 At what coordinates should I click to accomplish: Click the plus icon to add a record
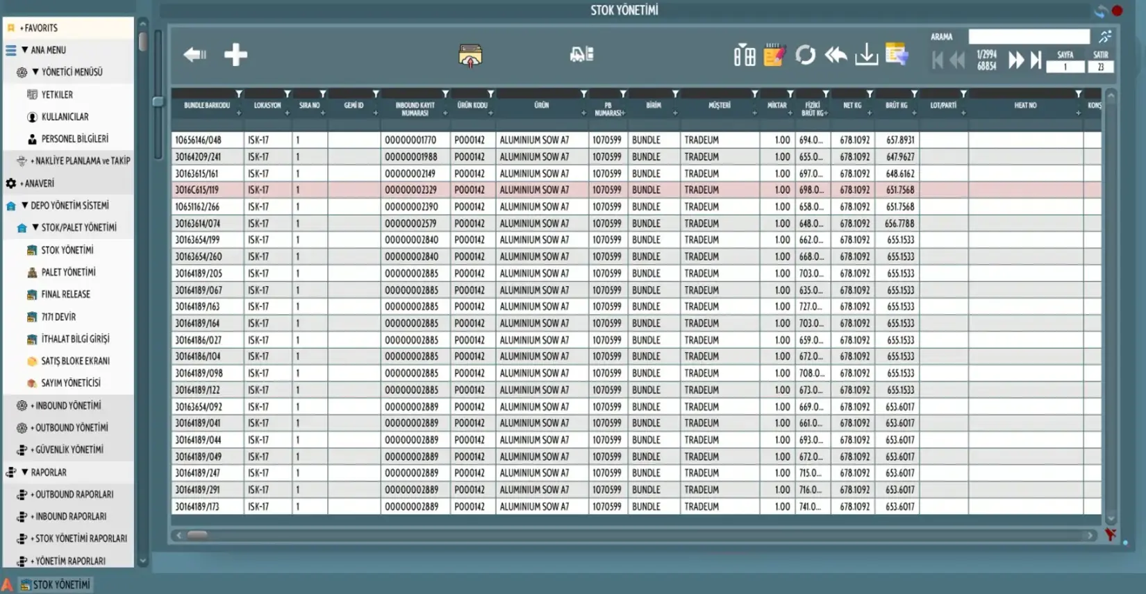tap(235, 54)
